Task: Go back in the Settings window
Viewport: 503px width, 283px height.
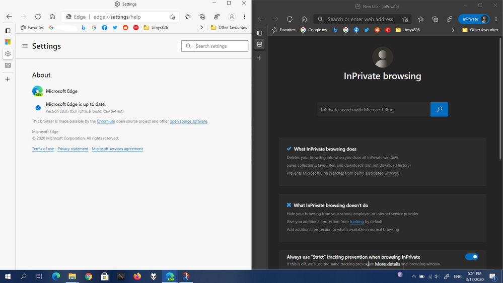Action: click(x=9, y=17)
